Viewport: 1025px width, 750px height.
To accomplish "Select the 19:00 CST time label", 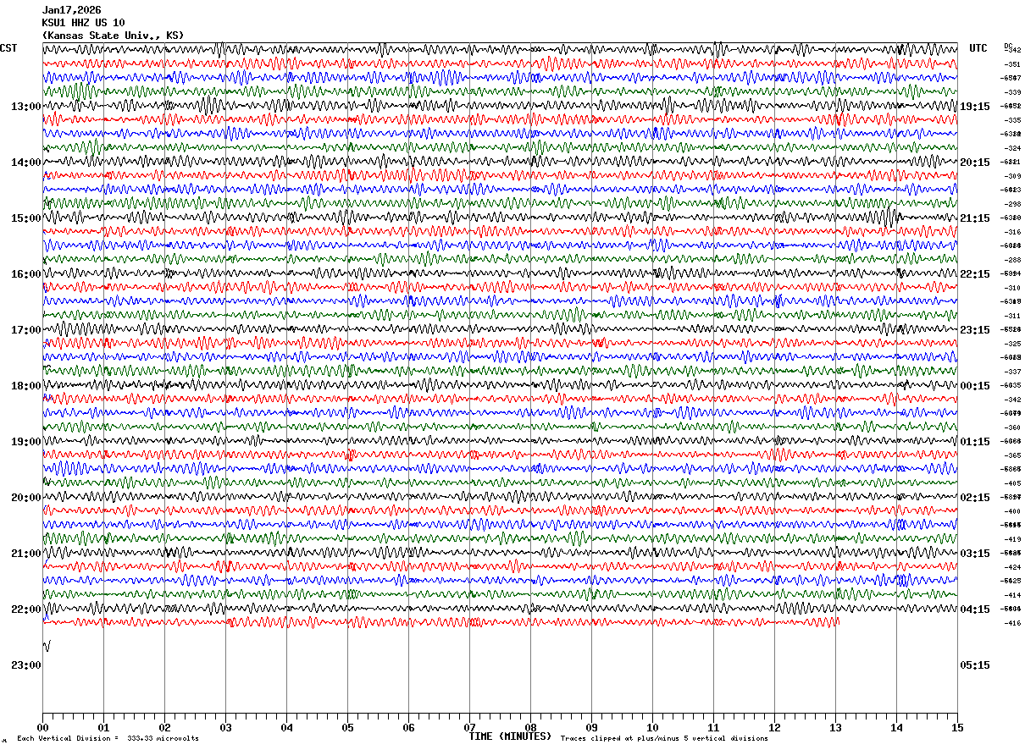I will click(x=26, y=442).
